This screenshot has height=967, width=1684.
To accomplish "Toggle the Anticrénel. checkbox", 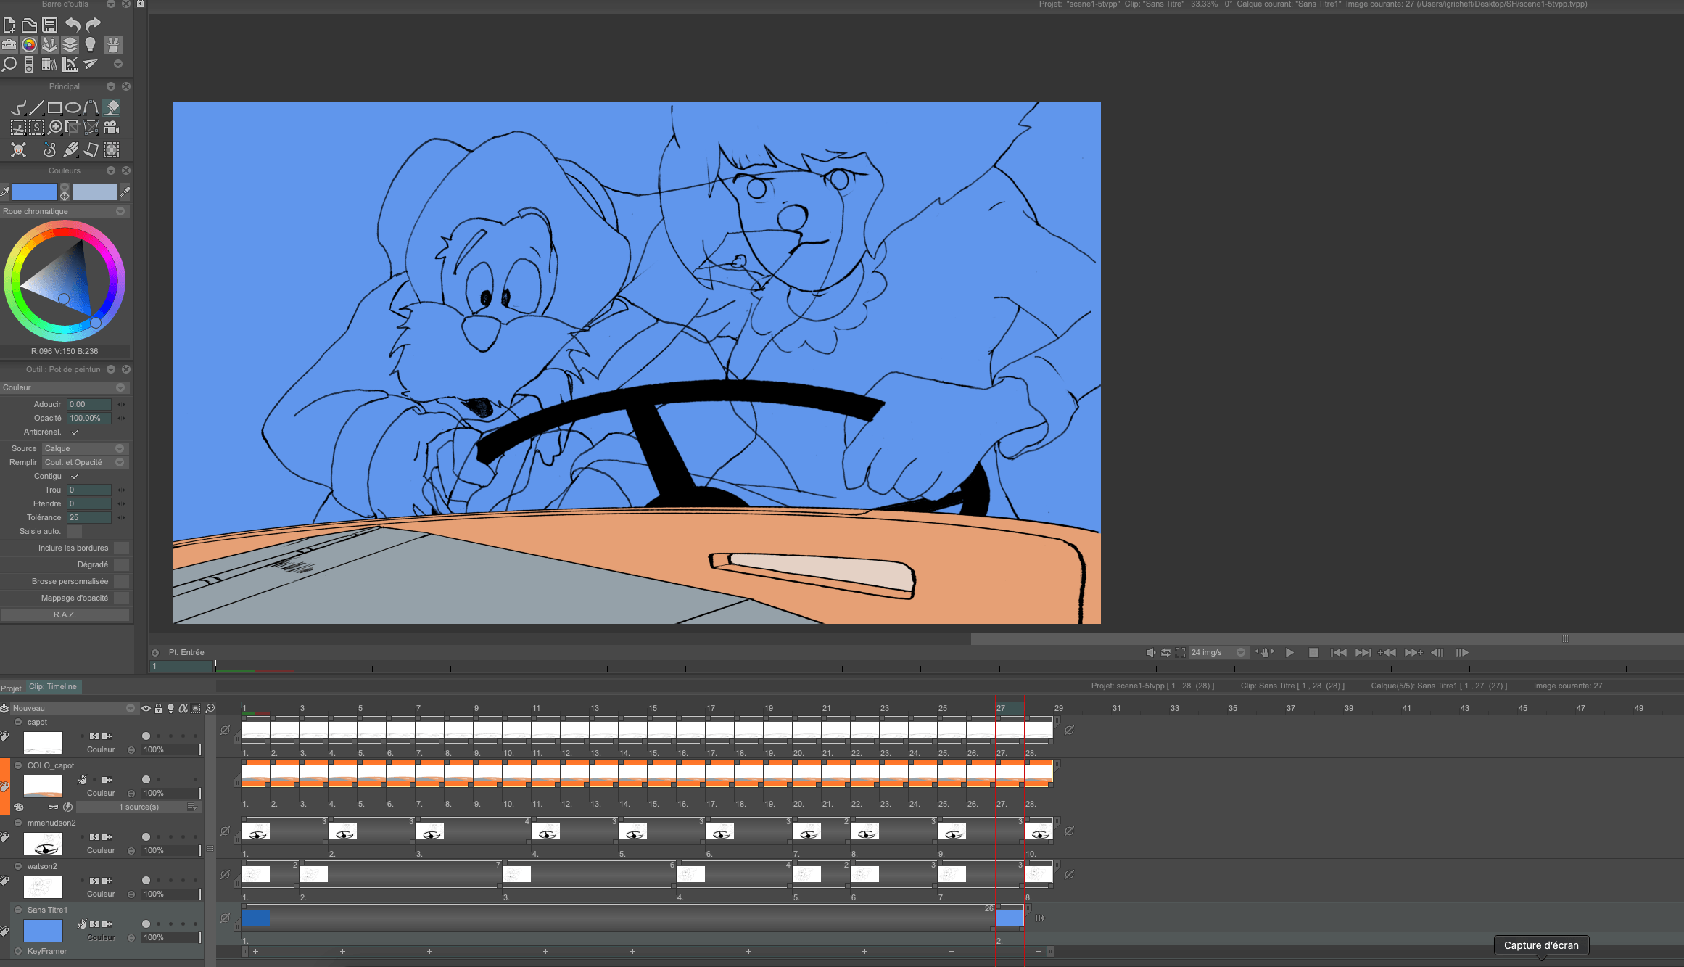I will [x=75, y=432].
